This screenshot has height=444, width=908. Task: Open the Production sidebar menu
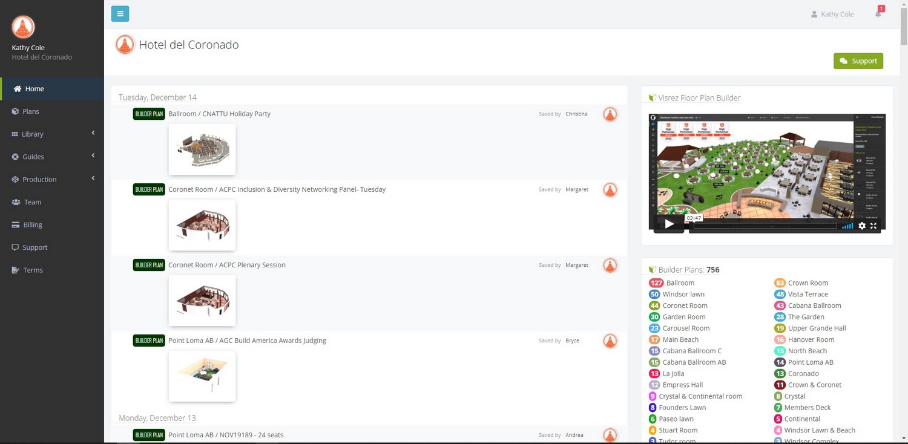click(x=52, y=179)
